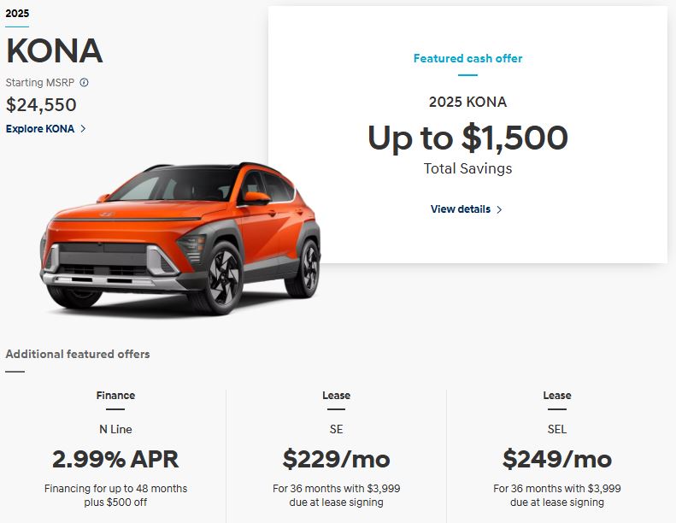Select the $229/mo SE lease offer

[336, 459]
